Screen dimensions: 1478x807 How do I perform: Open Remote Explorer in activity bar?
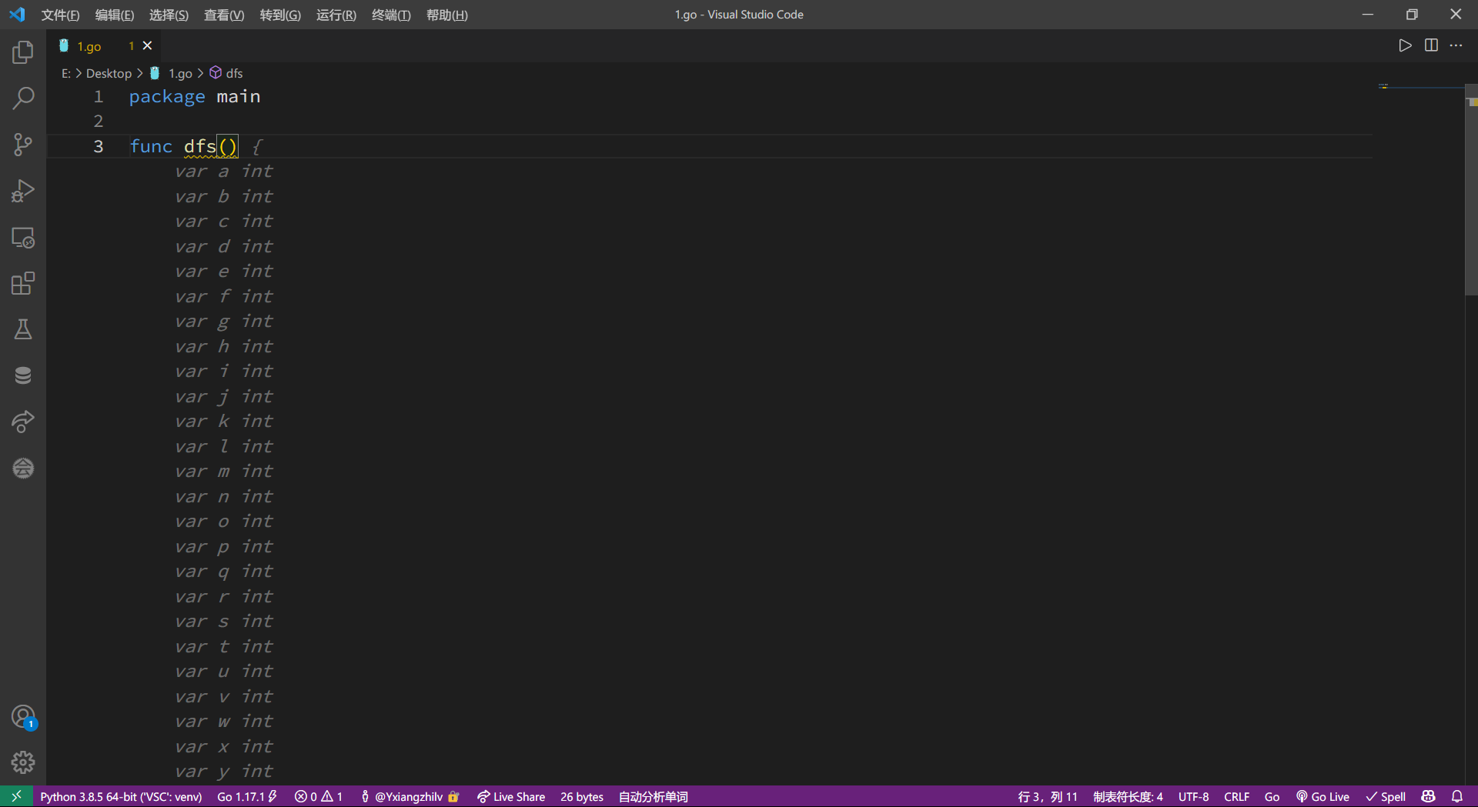coord(23,238)
